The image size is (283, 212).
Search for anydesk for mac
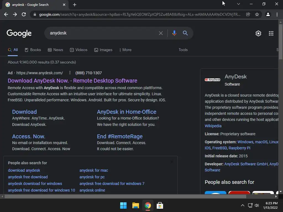pyautogui.click(x=94, y=170)
